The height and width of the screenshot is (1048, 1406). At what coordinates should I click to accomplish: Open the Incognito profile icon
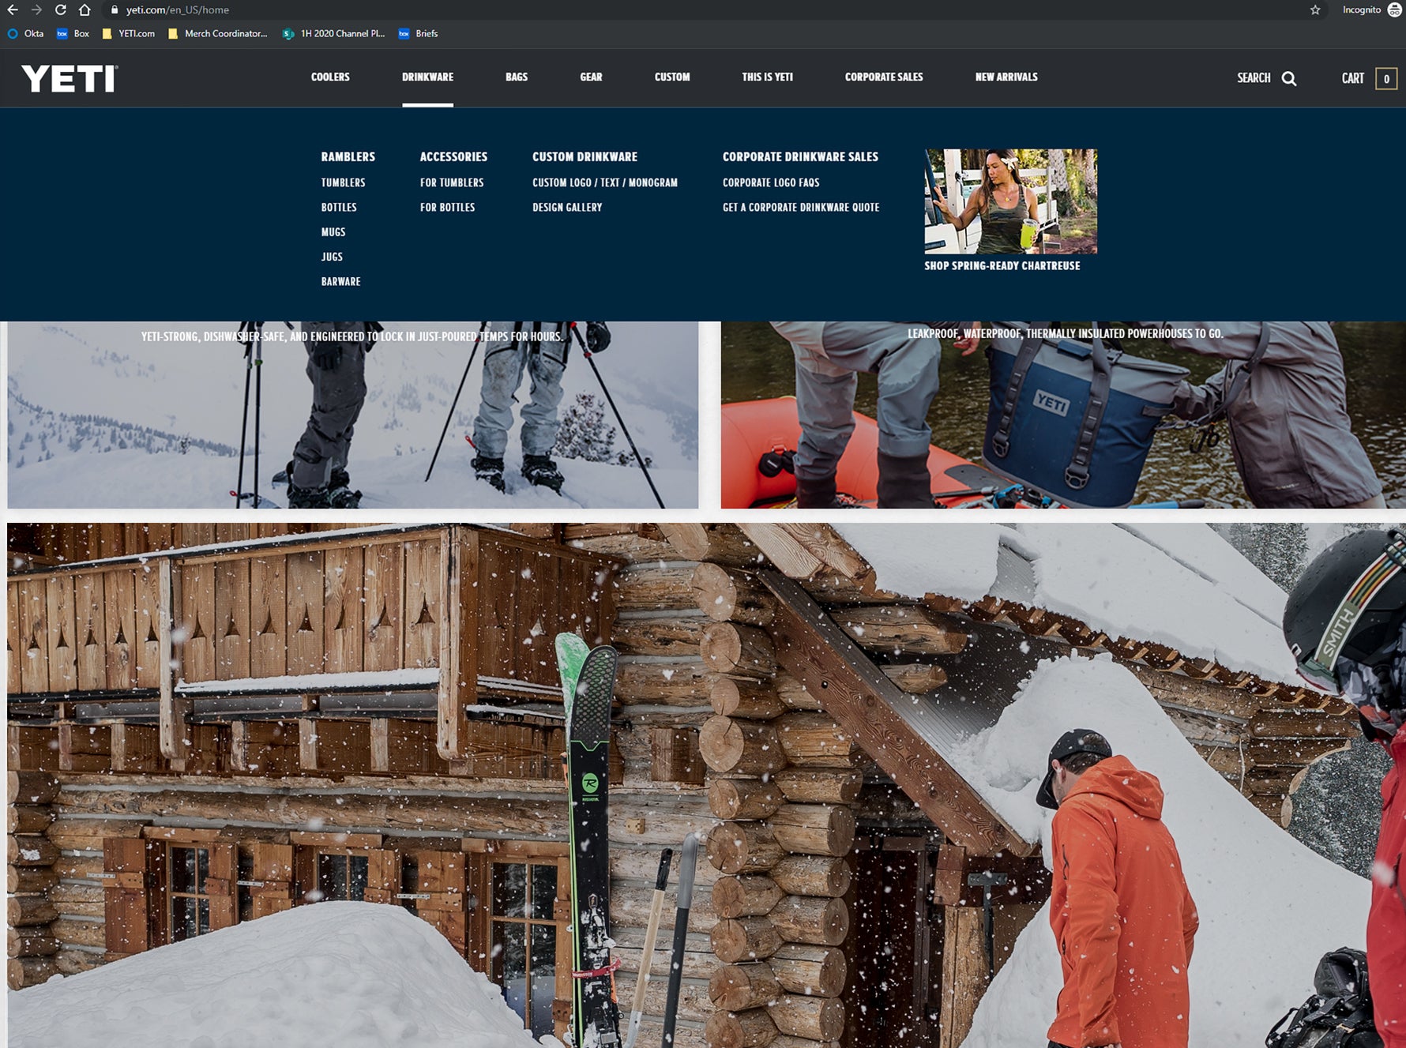pos(1395,10)
